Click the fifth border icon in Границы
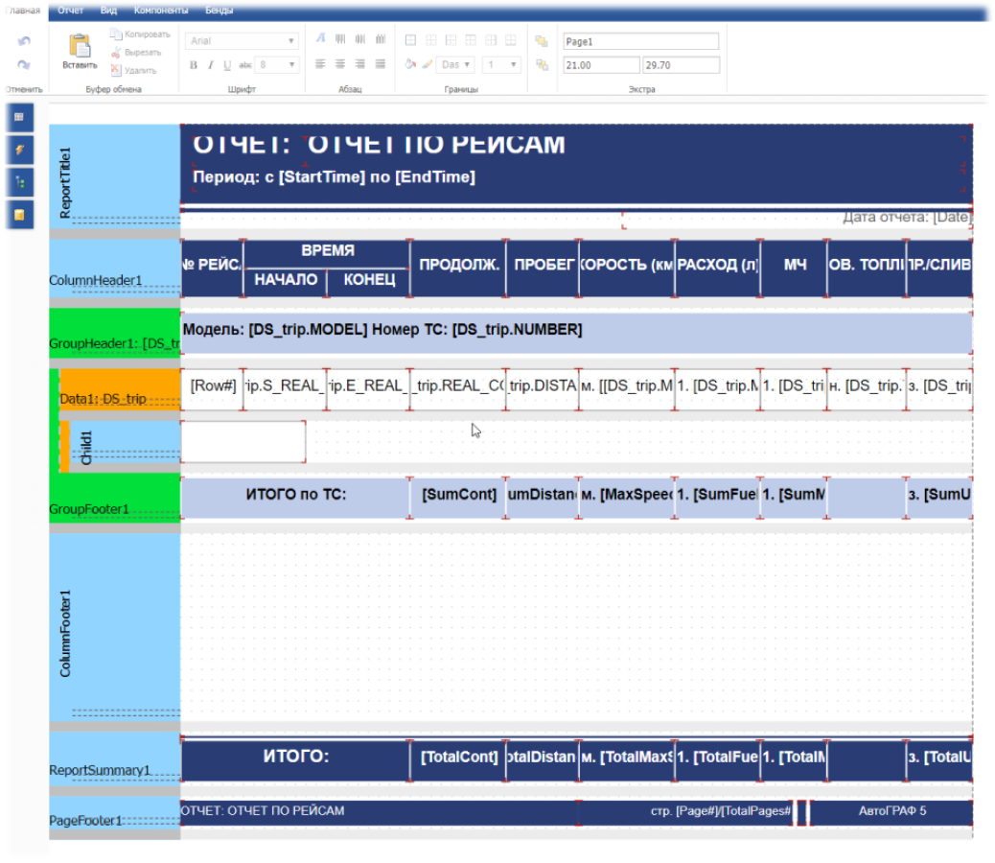 point(491,40)
